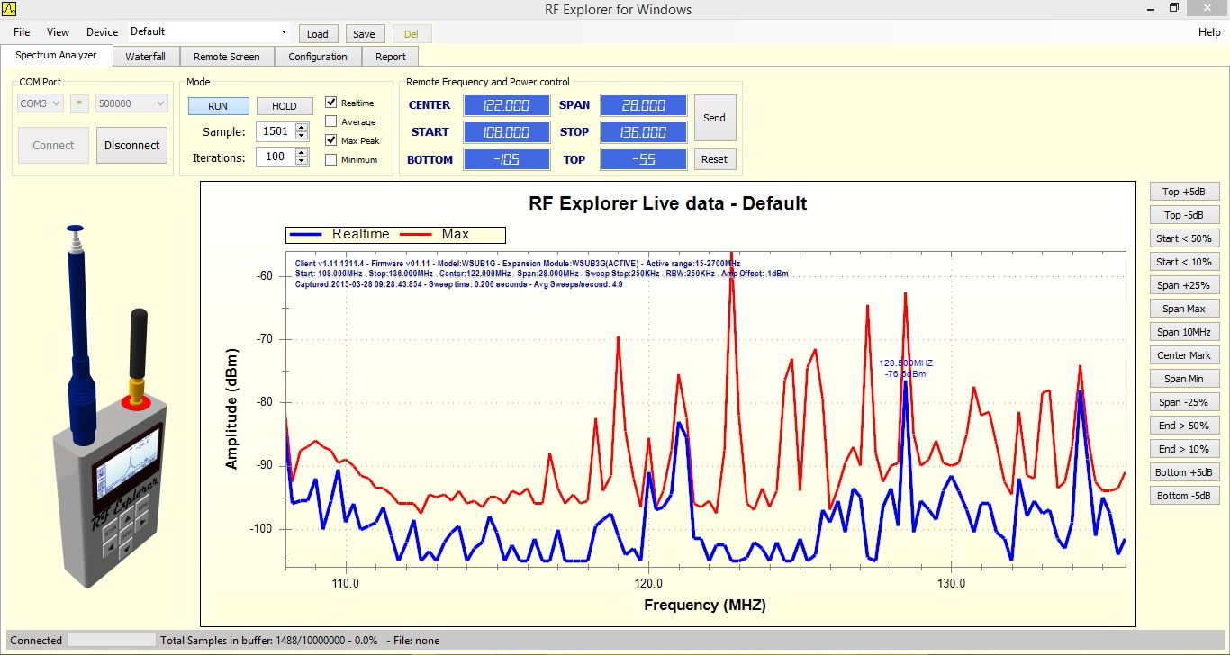Click the START frequency field
The width and height of the screenshot is (1230, 655).
pos(506,132)
